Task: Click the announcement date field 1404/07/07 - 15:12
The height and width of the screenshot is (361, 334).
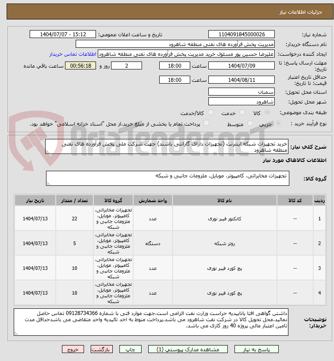Action: click(63, 35)
